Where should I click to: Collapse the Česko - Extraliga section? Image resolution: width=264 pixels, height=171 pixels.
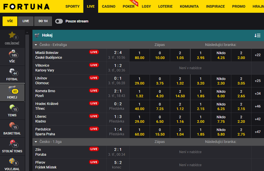[x=36, y=45]
